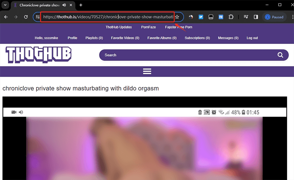
Task: Open Subscriptions (0)
Action: coord(197,38)
